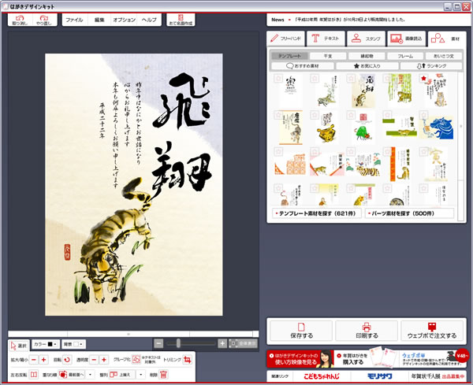
Task: Switch to スタンプ tab
Action: (367, 39)
